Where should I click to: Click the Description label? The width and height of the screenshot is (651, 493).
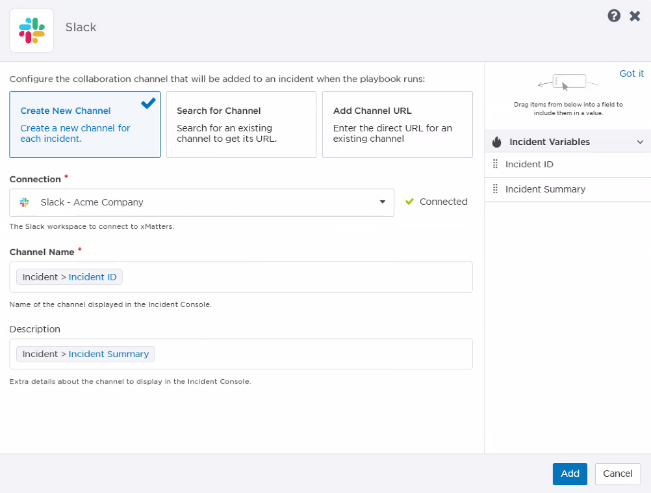pyautogui.click(x=35, y=329)
